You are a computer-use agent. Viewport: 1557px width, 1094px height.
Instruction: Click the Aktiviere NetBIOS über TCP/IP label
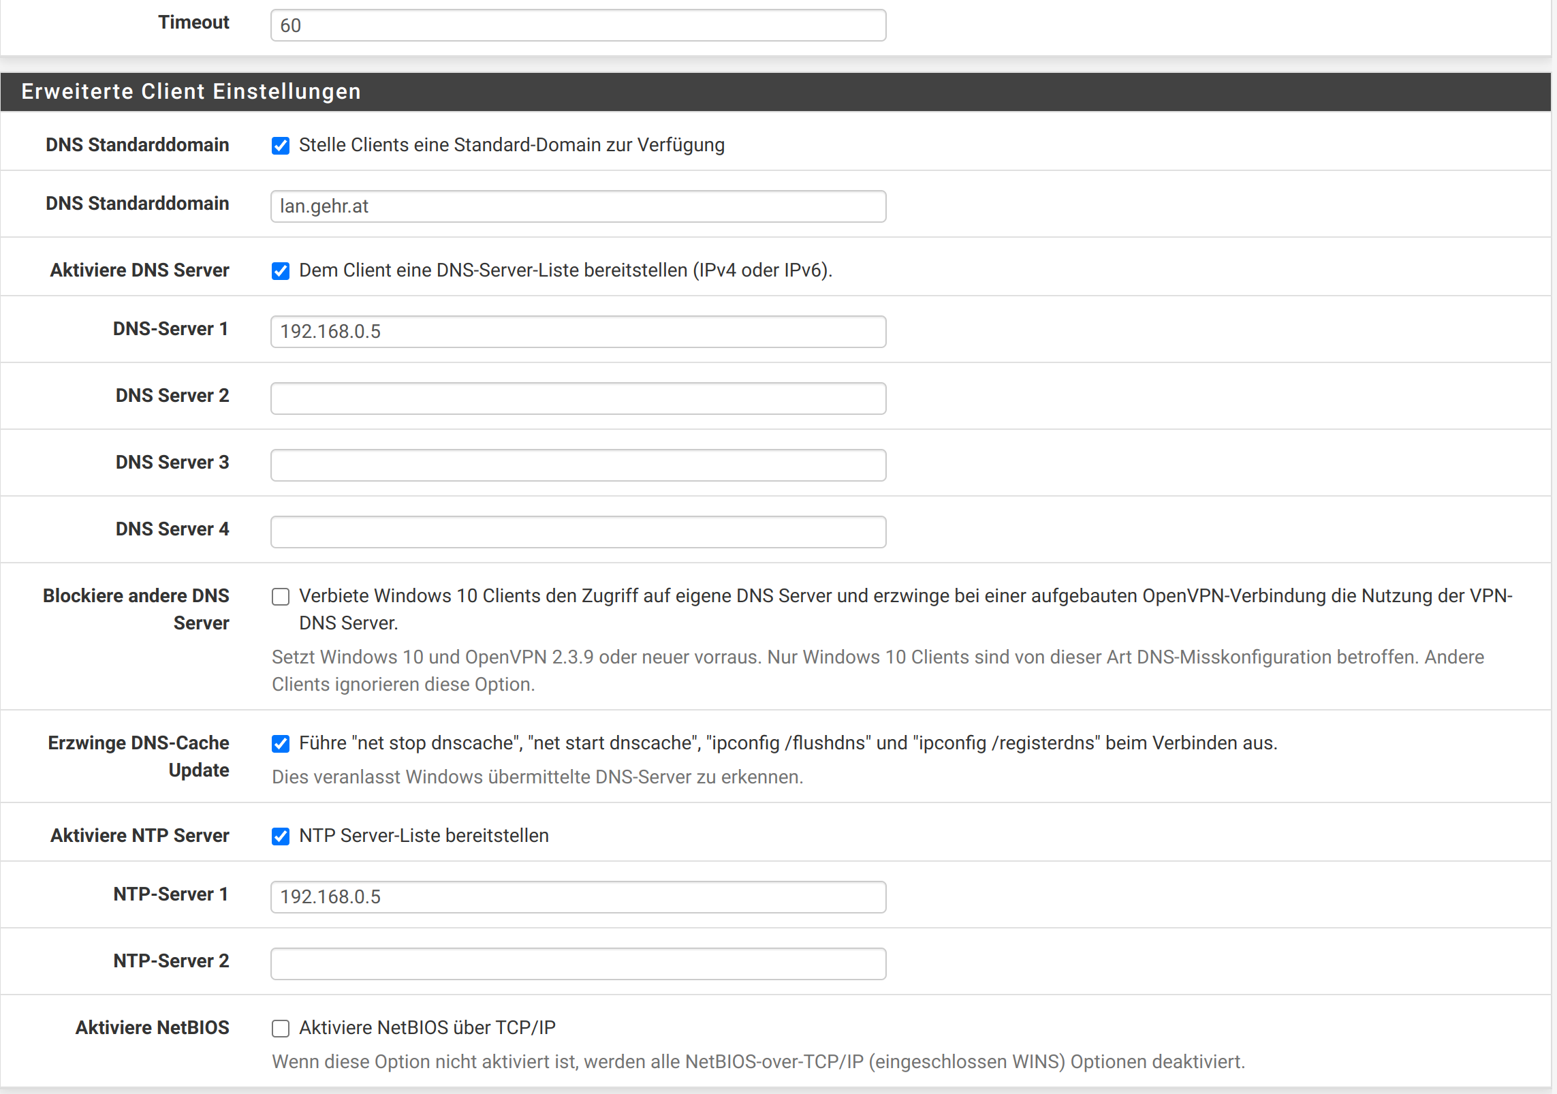[427, 1028]
